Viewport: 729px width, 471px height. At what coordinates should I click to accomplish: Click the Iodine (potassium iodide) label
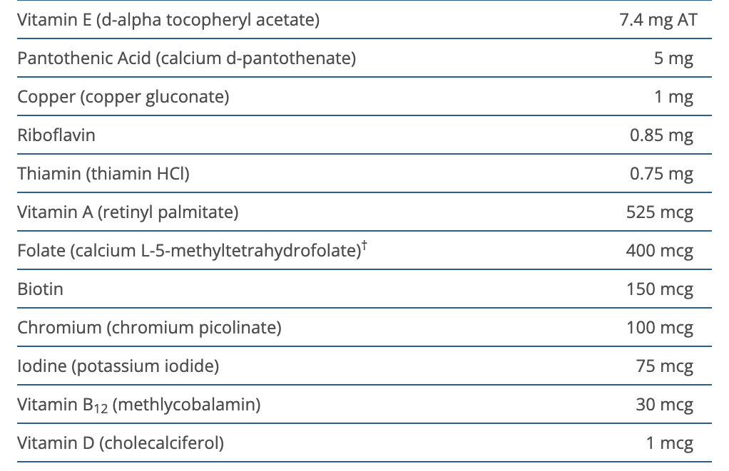[x=118, y=366]
